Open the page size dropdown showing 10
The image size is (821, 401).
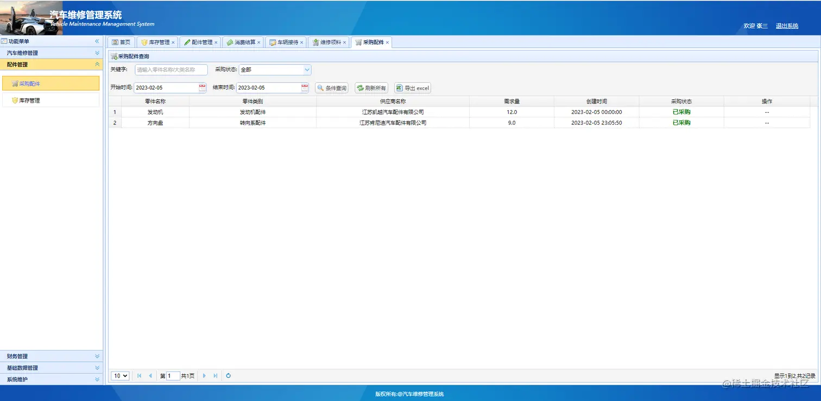click(x=119, y=375)
